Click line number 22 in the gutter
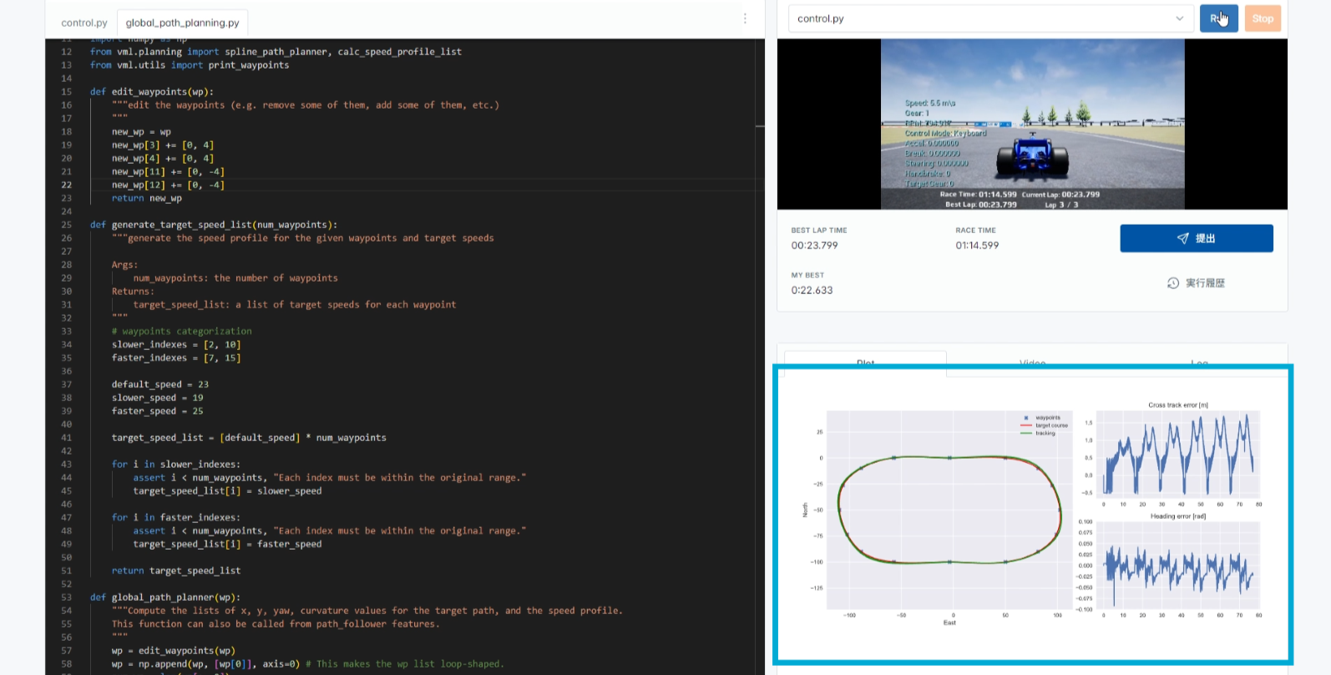The width and height of the screenshot is (1331, 675). pos(66,185)
